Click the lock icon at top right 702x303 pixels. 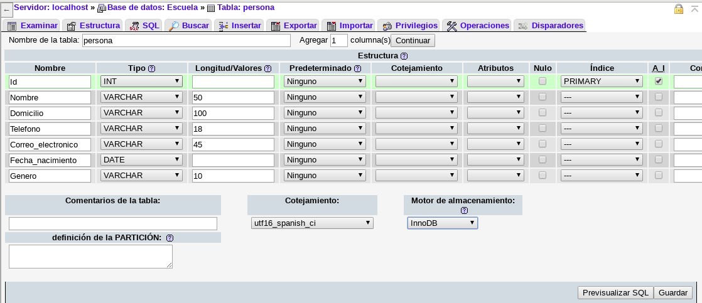(x=678, y=9)
